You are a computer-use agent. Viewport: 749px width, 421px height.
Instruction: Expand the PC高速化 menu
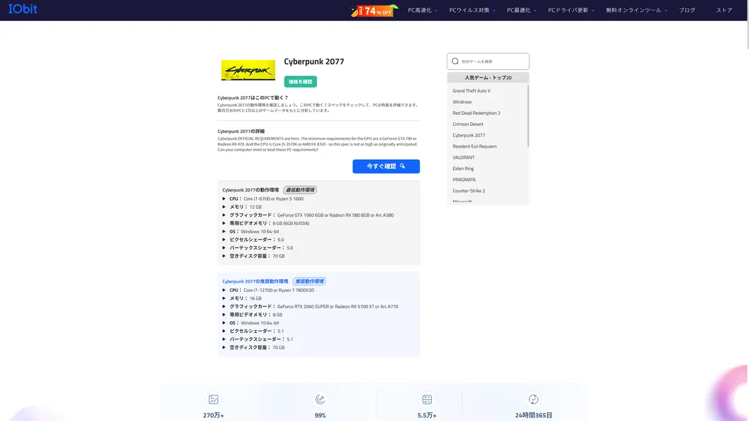[x=423, y=11]
